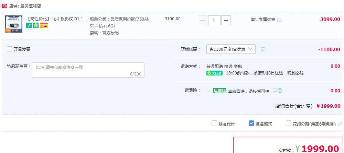344x153 pixels.
Task: Click the store name 当贝旗舰店
Action: 31,6
